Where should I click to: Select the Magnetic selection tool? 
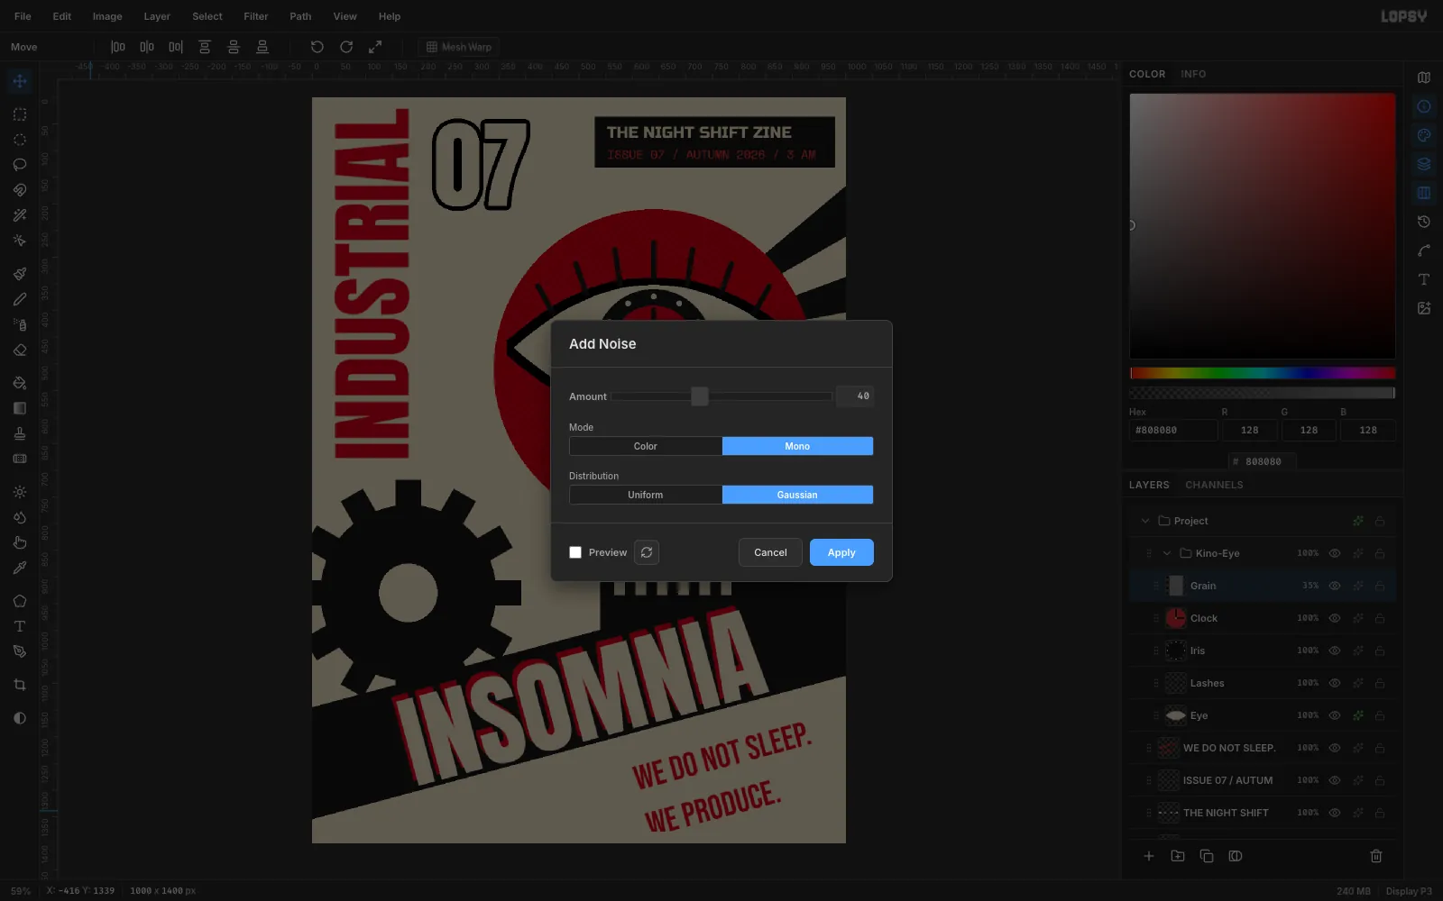(20, 190)
